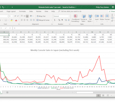Decrease font size
The height and width of the screenshot is (102, 115).
[18, 16]
